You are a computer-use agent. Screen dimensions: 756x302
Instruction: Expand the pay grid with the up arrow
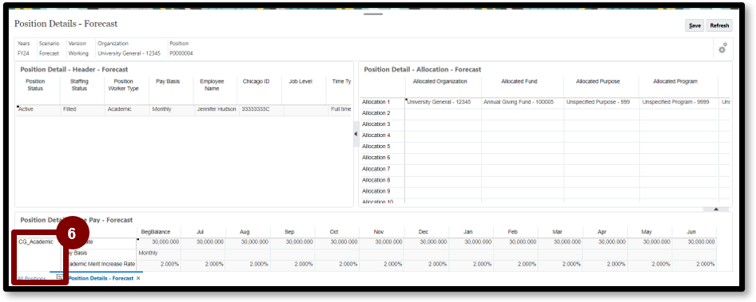(716, 210)
